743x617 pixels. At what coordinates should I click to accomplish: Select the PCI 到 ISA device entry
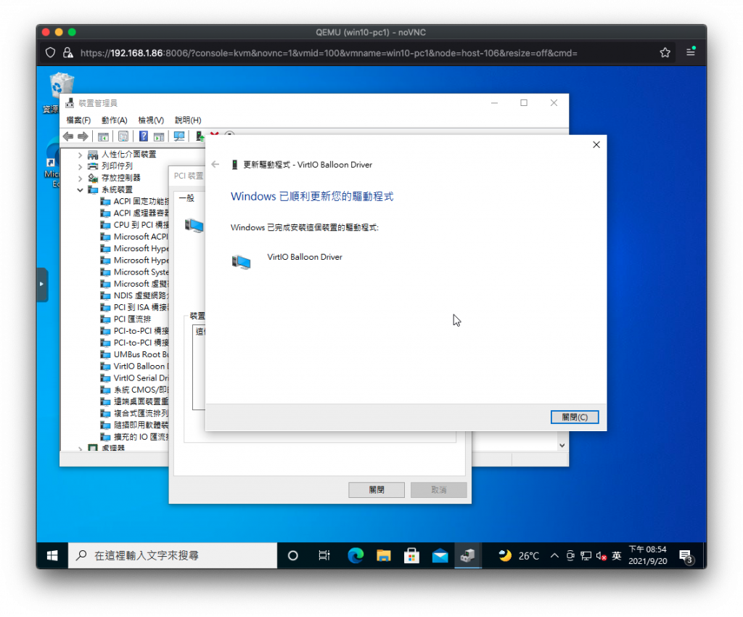pyautogui.click(x=134, y=308)
